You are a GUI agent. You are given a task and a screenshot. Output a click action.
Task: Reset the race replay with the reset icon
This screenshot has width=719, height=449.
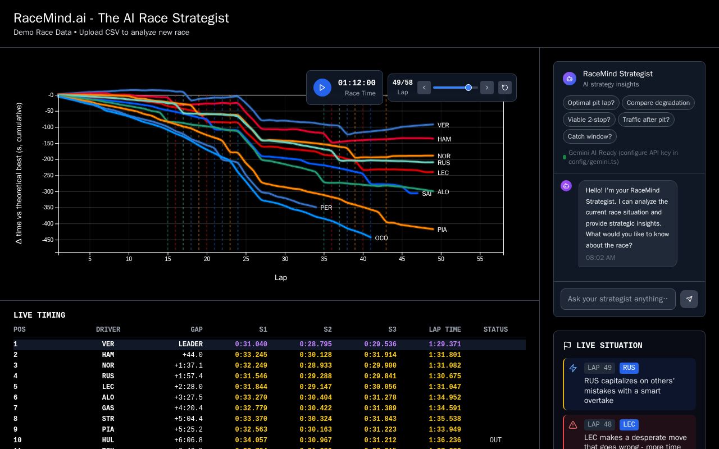click(x=505, y=88)
